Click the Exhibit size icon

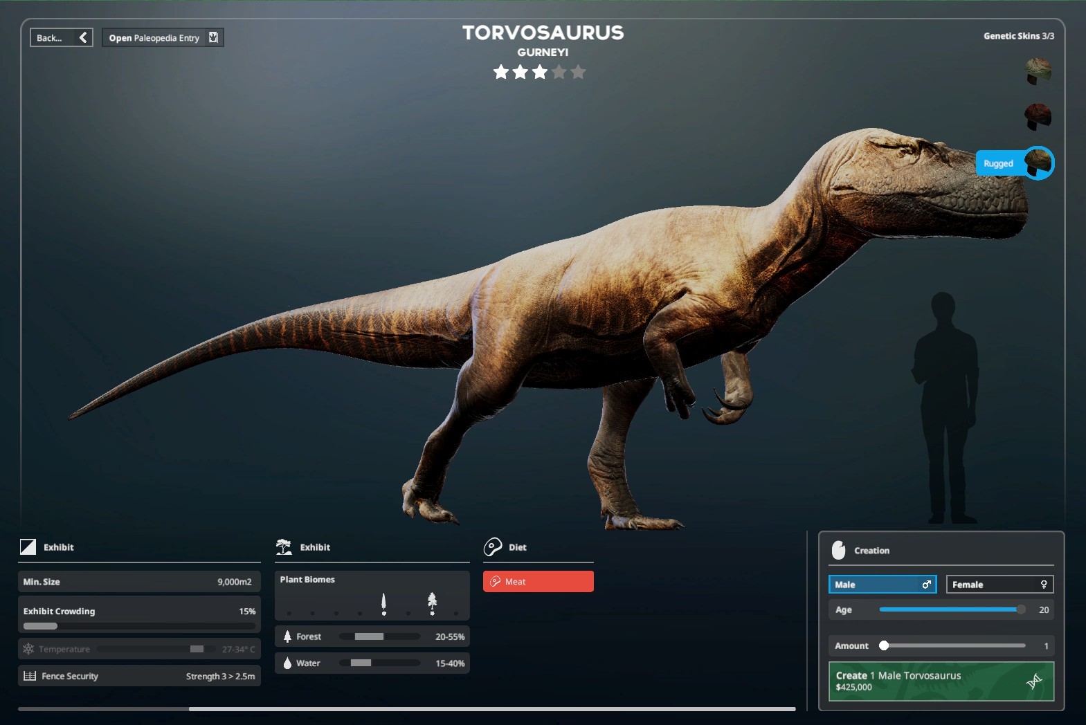pos(28,547)
